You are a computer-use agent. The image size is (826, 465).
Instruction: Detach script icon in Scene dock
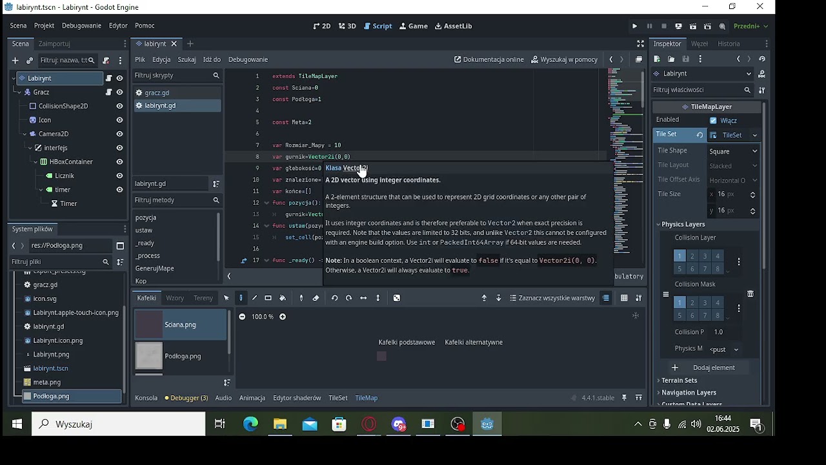pyautogui.click(x=106, y=61)
